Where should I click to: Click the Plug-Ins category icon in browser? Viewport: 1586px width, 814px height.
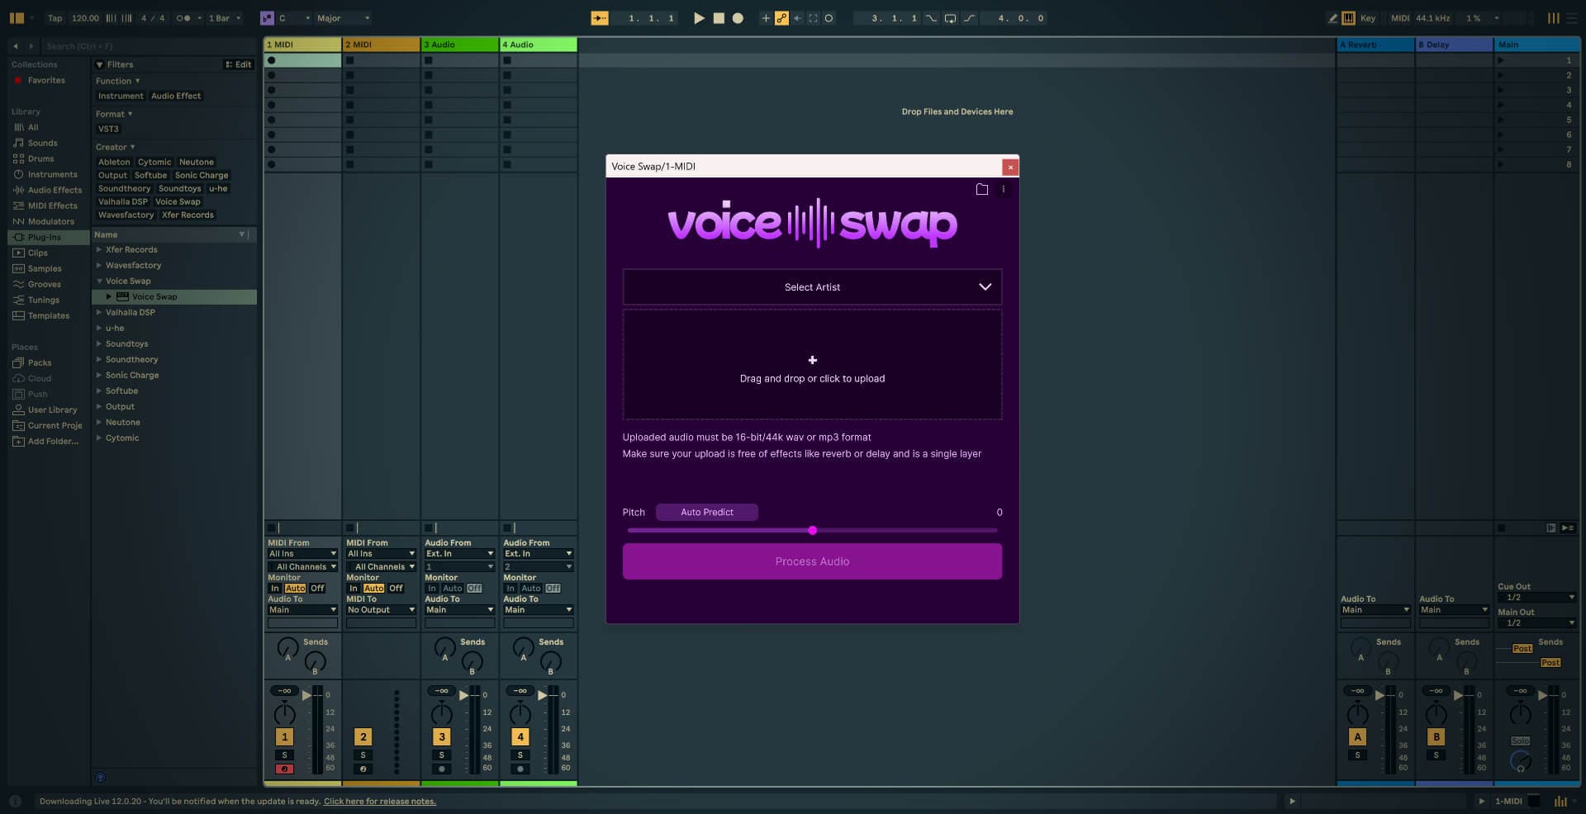pyautogui.click(x=18, y=237)
